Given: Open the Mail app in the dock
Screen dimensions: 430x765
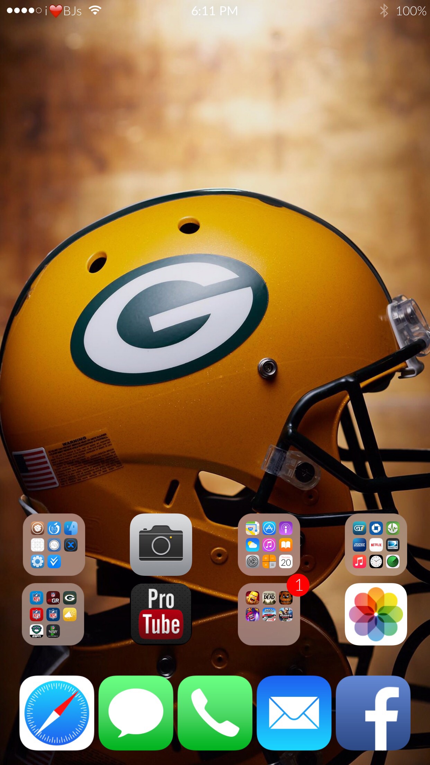Looking at the screenshot, I should coord(294,713).
